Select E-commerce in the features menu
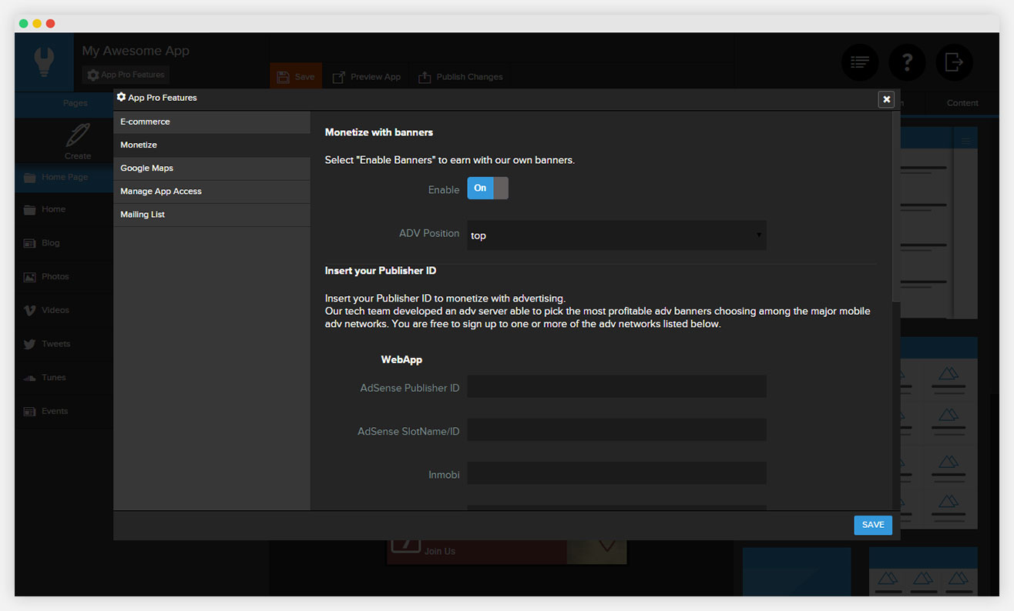Screen dimensions: 1014x611 pos(212,122)
